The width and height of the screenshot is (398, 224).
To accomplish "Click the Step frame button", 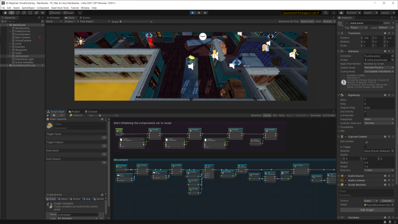I will click(x=206, y=12).
